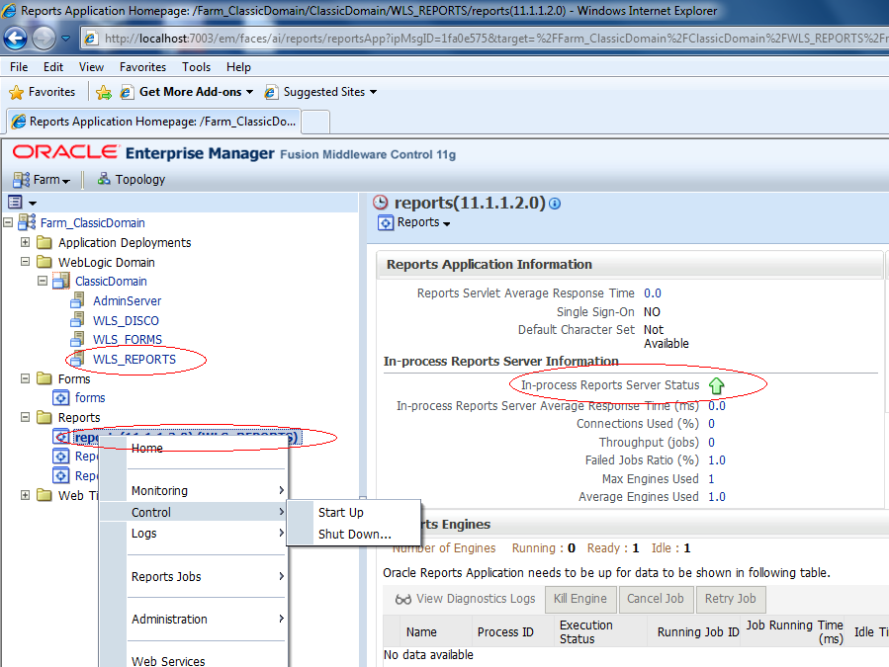The width and height of the screenshot is (889, 667).
Task: Collapse the Forms folder node
Action: click(25, 378)
